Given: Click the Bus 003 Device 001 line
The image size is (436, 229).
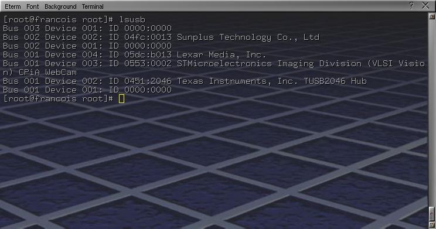Looking at the screenshot, I should point(87,28).
